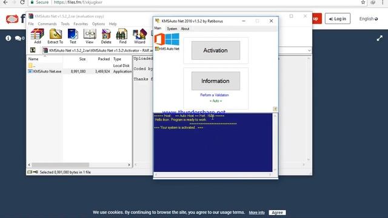
Task: Bookmark page with the star icon
Action: pyautogui.click(x=363, y=2)
